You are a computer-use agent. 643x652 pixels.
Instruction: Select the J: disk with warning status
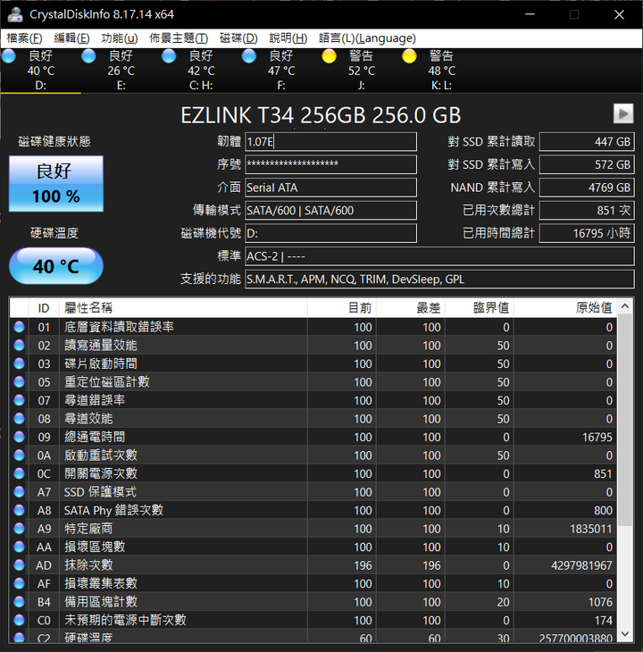pyautogui.click(x=362, y=71)
